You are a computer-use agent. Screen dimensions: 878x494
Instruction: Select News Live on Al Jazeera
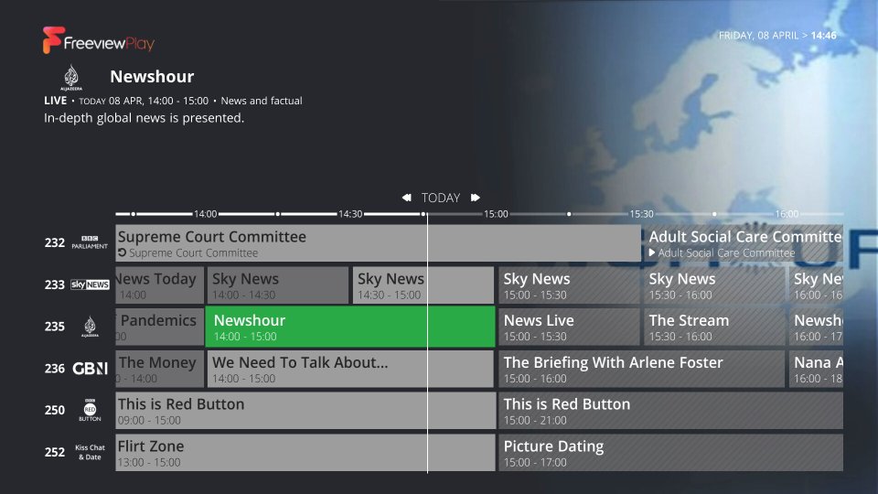pyautogui.click(x=569, y=328)
